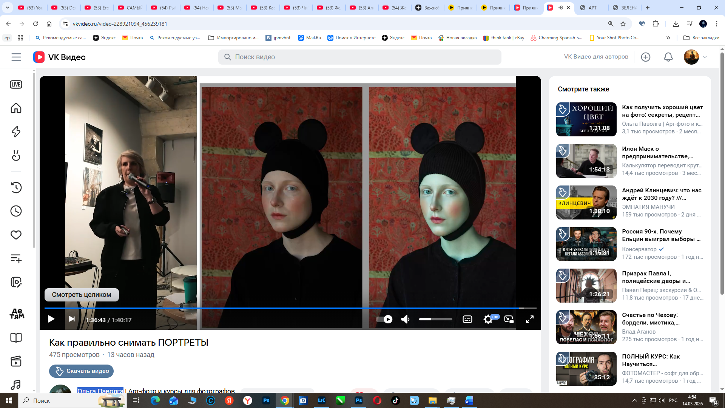Screen dimensions: 725x408
Task: Expand the profile avatar dropdown arrow
Action: [705, 57]
